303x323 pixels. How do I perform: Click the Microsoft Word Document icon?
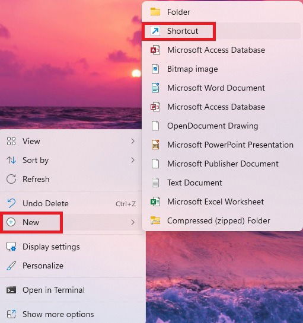155,88
